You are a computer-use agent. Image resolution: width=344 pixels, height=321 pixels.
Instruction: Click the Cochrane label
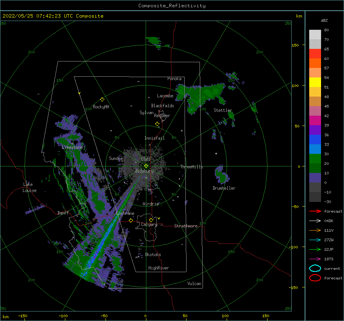point(125,213)
